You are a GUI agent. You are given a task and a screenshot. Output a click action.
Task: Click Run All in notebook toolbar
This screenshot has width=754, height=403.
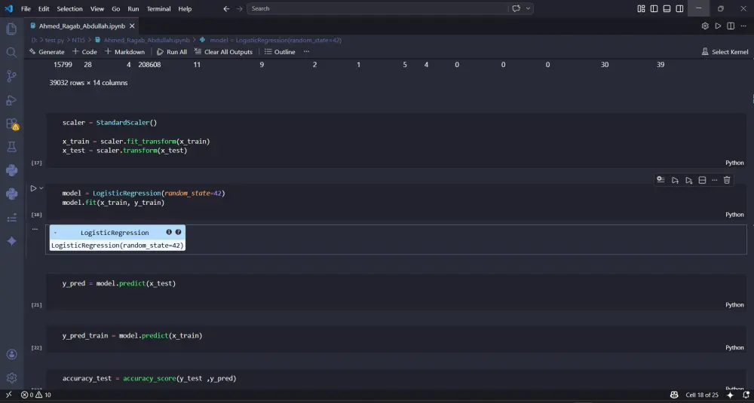click(172, 52)
